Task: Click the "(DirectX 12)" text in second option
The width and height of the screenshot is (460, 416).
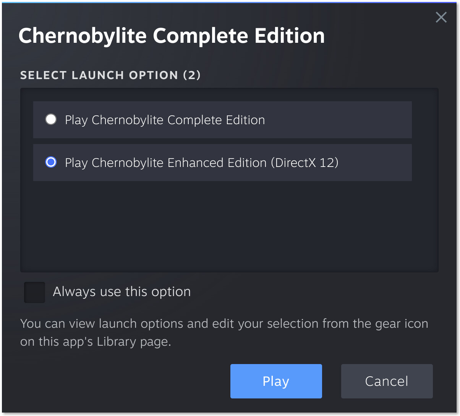Action: coord(305,163)
